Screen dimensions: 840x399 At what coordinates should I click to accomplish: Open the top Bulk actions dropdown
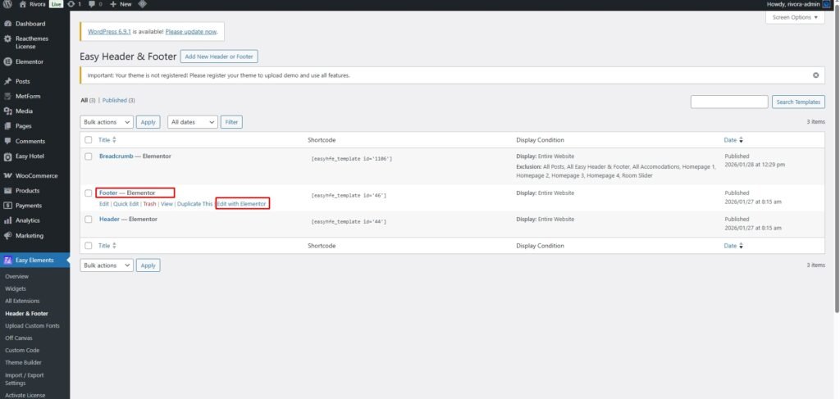tap(107, 122)
